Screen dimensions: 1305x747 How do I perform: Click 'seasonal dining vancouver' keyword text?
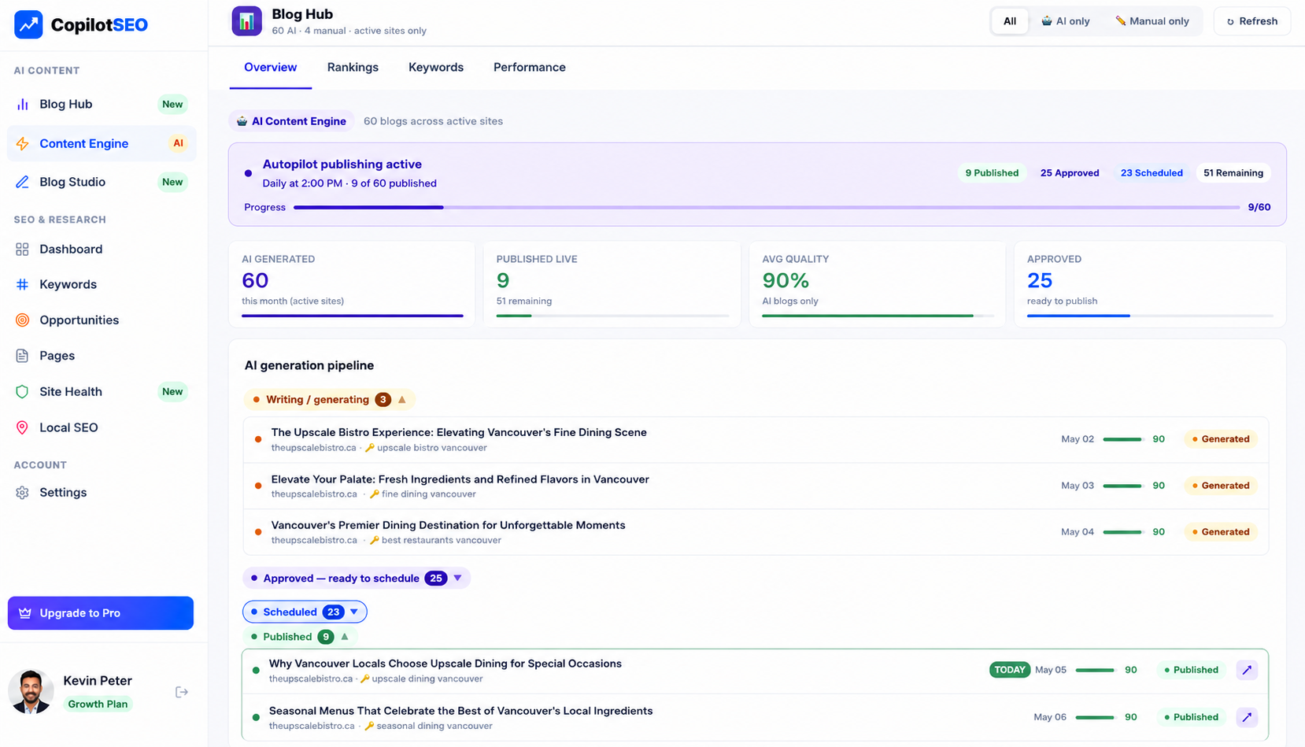434,726
